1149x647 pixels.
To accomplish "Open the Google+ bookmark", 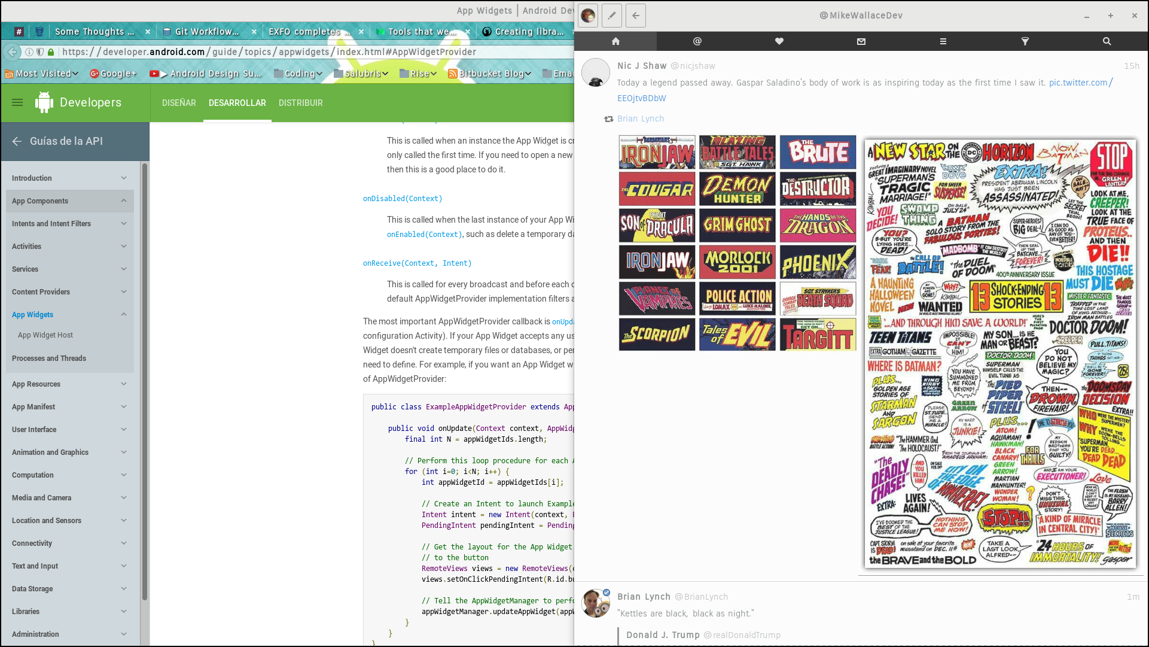I will pyautogui.click(x=113, y=74).
